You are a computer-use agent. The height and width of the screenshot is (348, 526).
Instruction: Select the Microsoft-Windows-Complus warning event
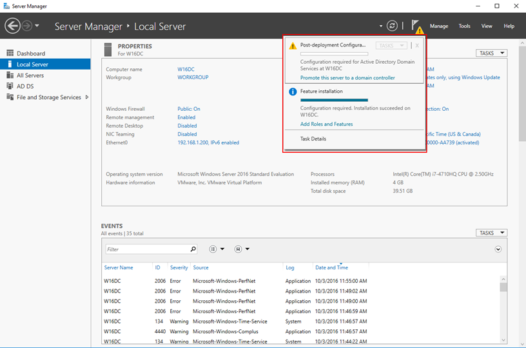235,331
